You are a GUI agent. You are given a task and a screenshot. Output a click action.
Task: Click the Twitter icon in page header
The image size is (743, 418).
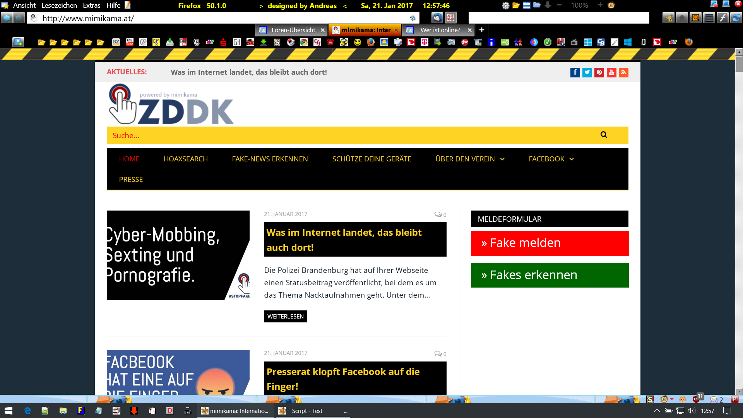click(587, 72)
